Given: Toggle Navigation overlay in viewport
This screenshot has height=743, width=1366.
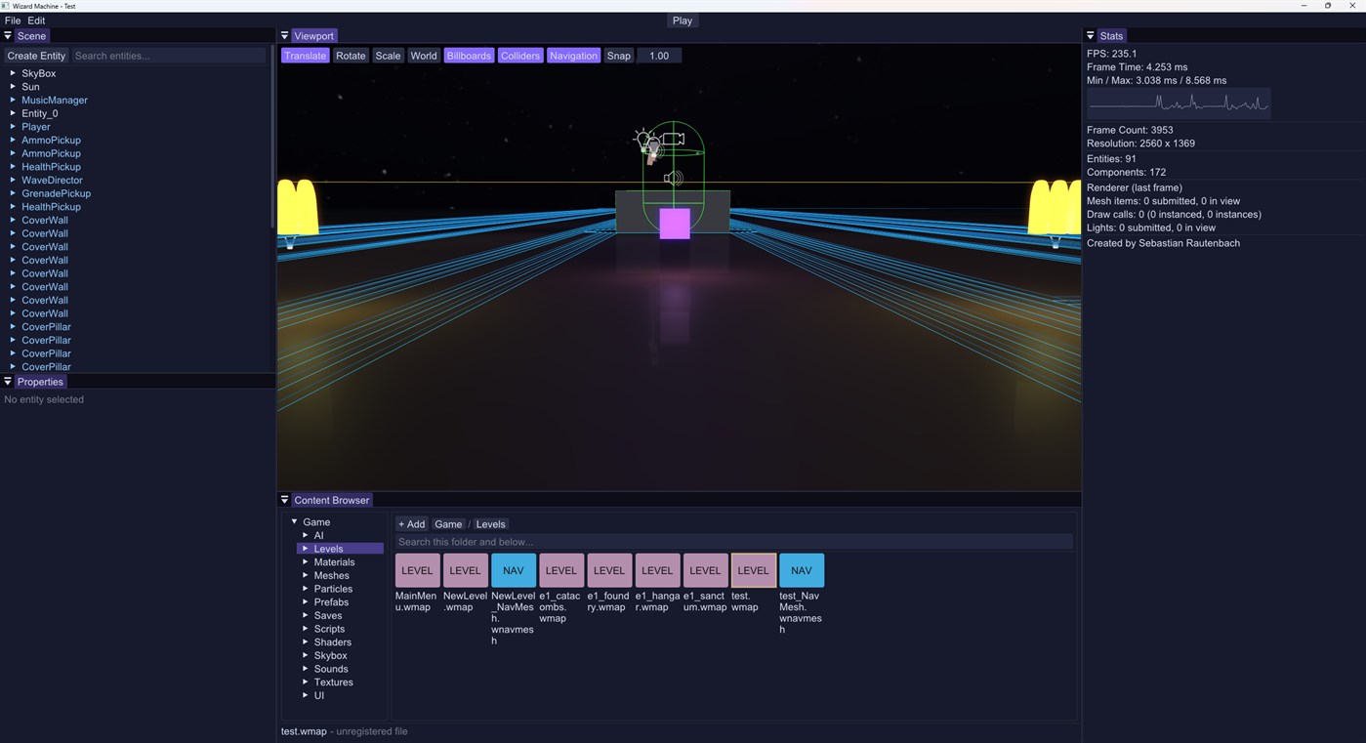Looking at the screenshot, I should [x=573, y=56].
